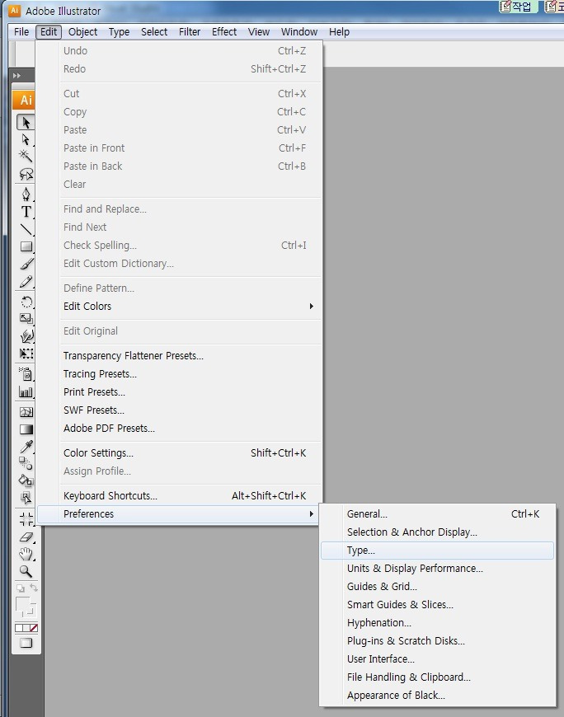Select the Blend tool
This screenshot has height=717, width=564.
pos(26,464)
